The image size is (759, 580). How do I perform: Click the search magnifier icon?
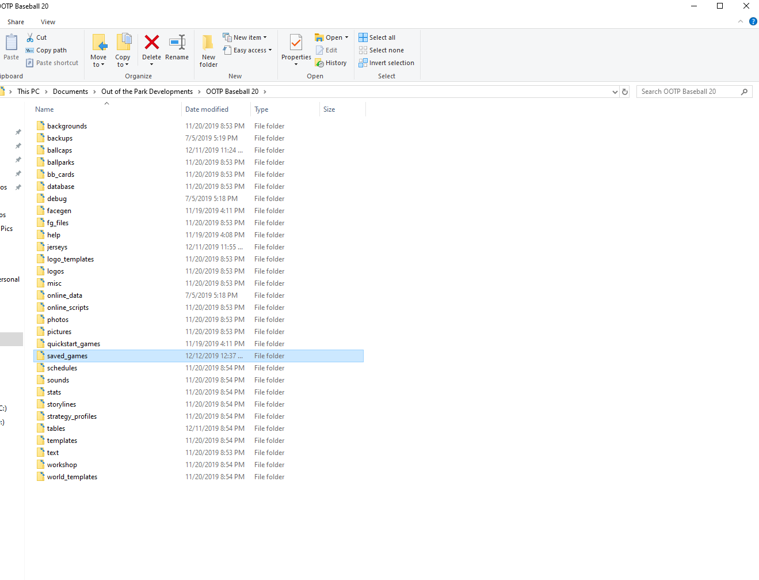(744, 92)
